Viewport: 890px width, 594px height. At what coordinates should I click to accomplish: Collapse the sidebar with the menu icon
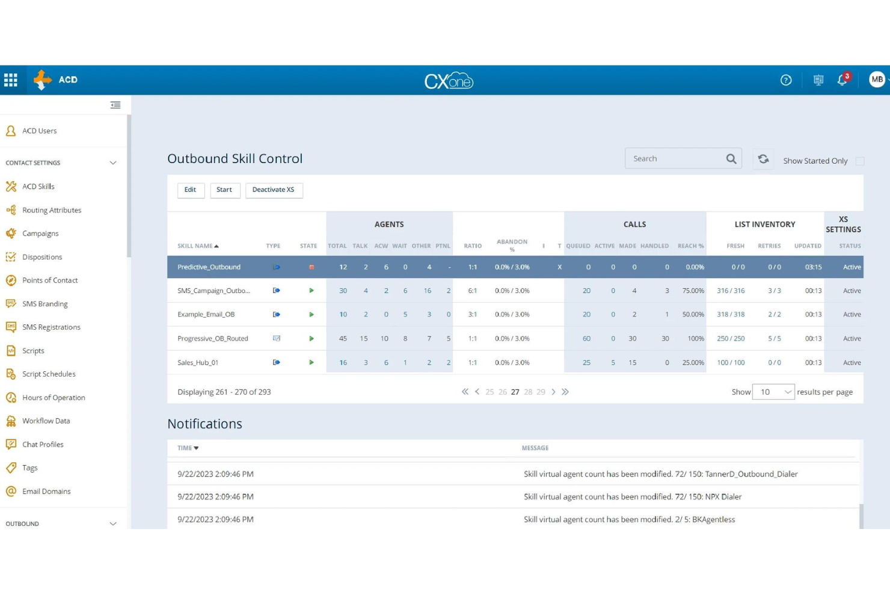point(115,105)
